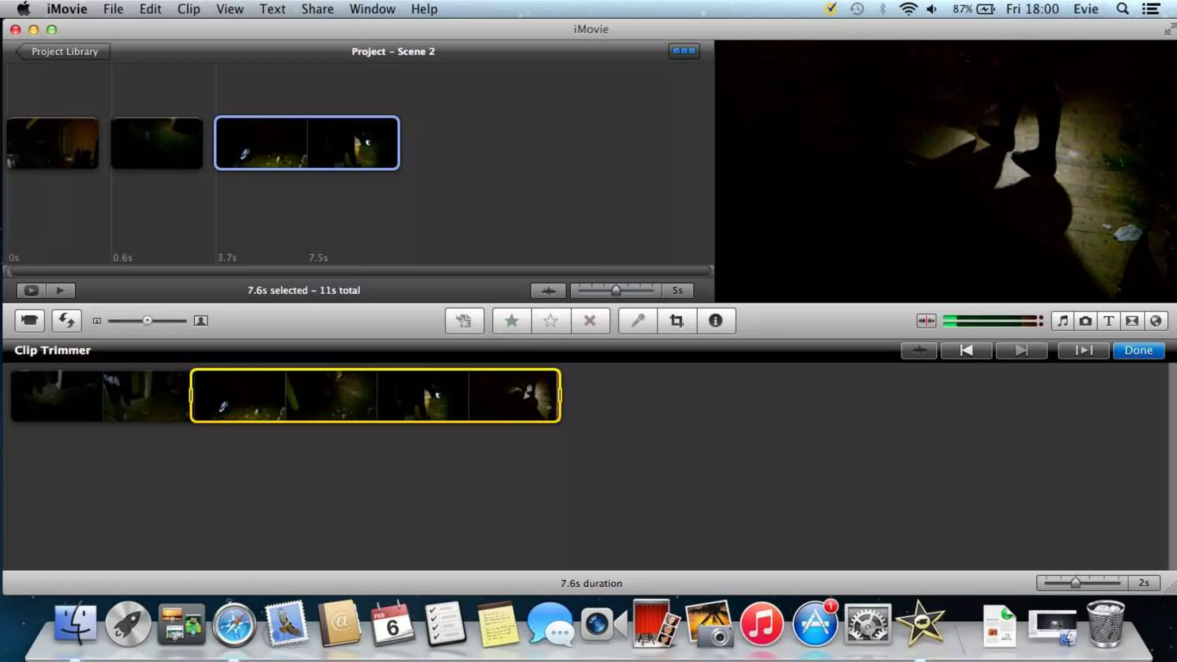
Task: Open the Music and Sound Effects browser
Action: (x=1063, y=321)
